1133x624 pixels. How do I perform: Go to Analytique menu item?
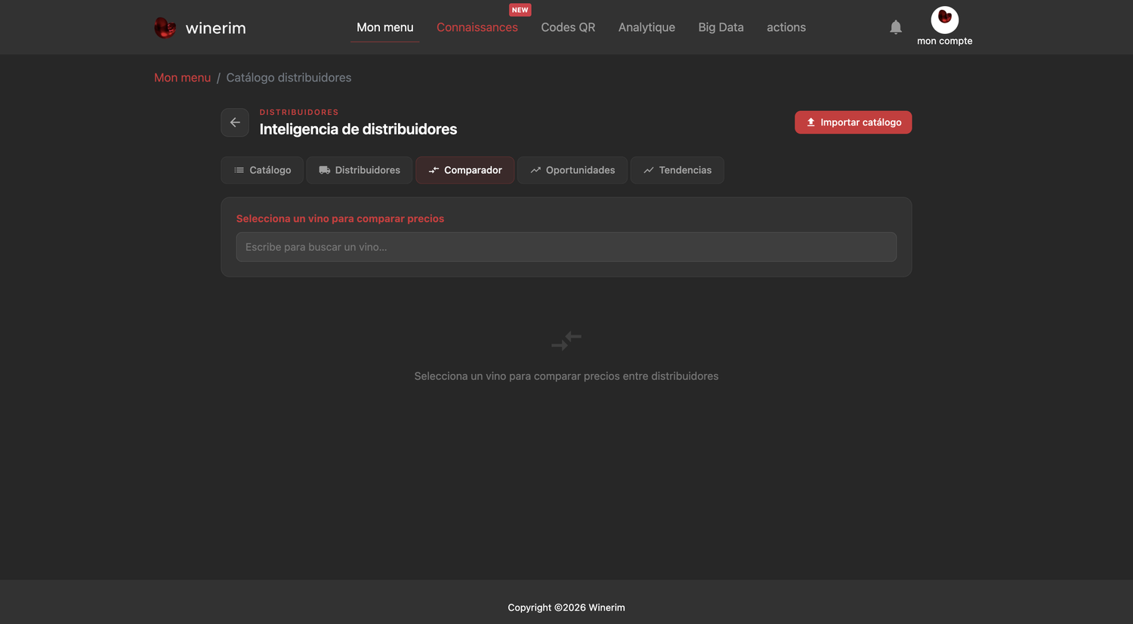pyautogui.click(x=647, y=27)
